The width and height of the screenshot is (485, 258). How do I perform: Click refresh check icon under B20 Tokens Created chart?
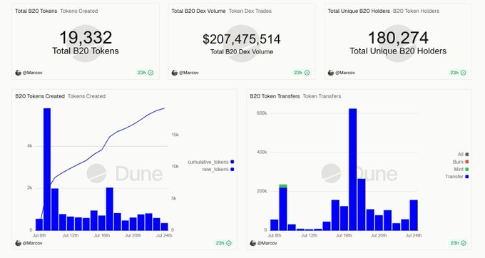pos(228,243)
